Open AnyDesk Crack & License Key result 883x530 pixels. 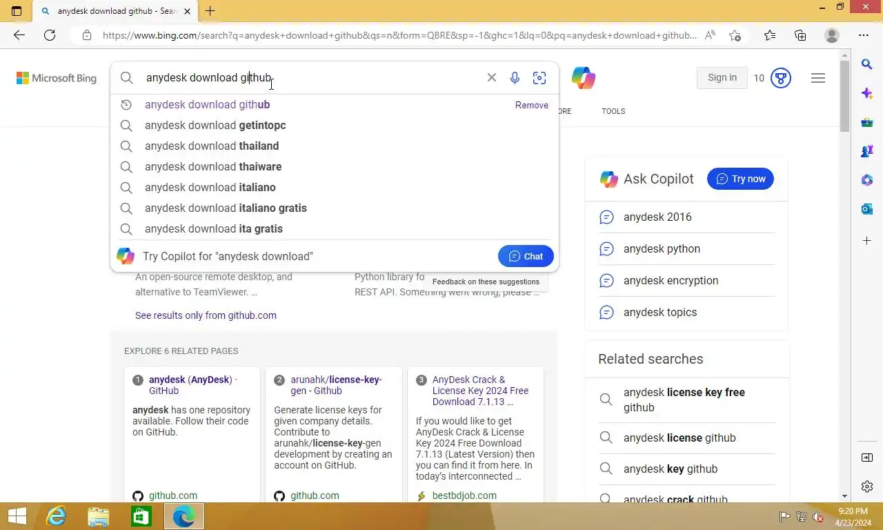(x=480, y=391)
